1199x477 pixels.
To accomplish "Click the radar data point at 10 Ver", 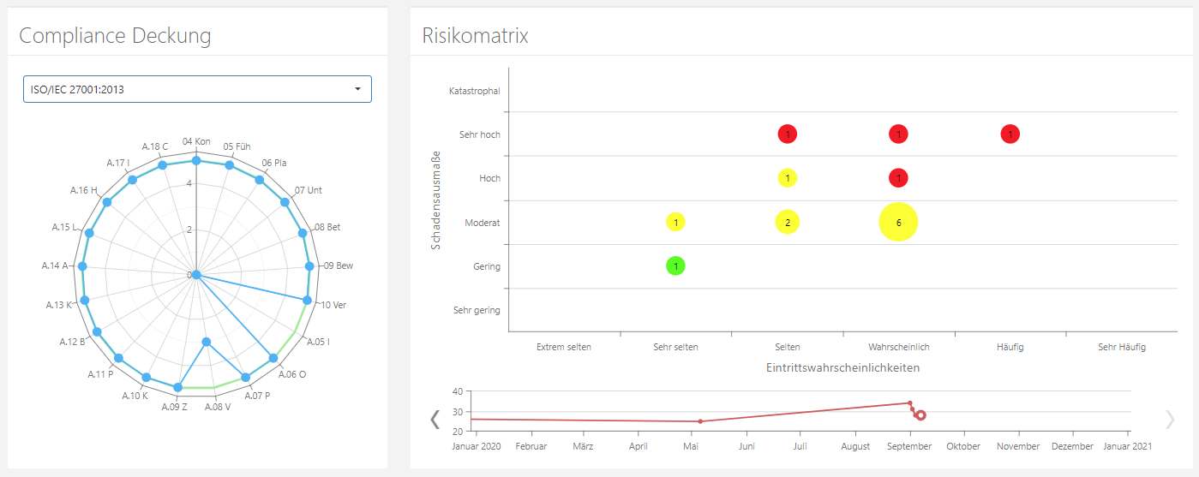I will 307,300.
